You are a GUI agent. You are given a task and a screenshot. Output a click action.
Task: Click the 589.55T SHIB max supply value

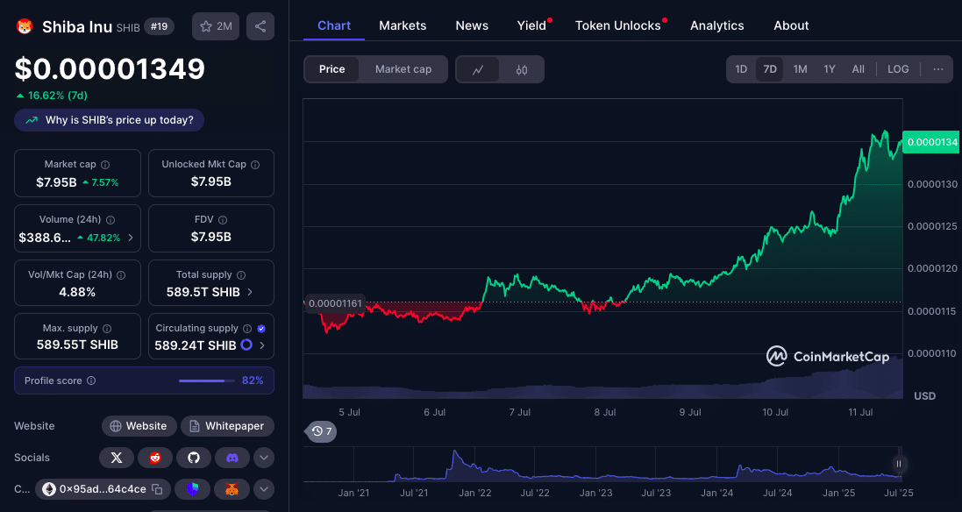(77, 345)
